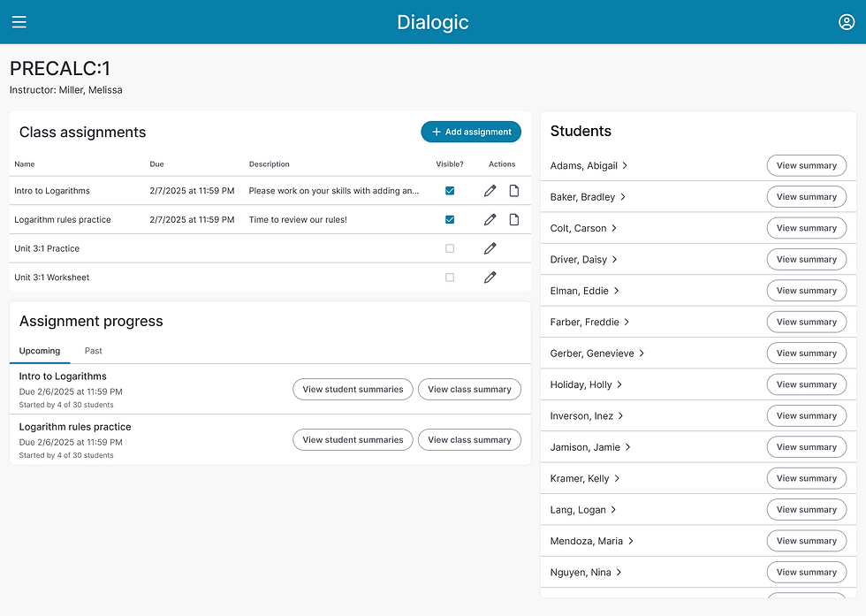Click the copy icon for Logarithm rules practice
This screenshot has height=616, width=866.
[x=513, y=219]
